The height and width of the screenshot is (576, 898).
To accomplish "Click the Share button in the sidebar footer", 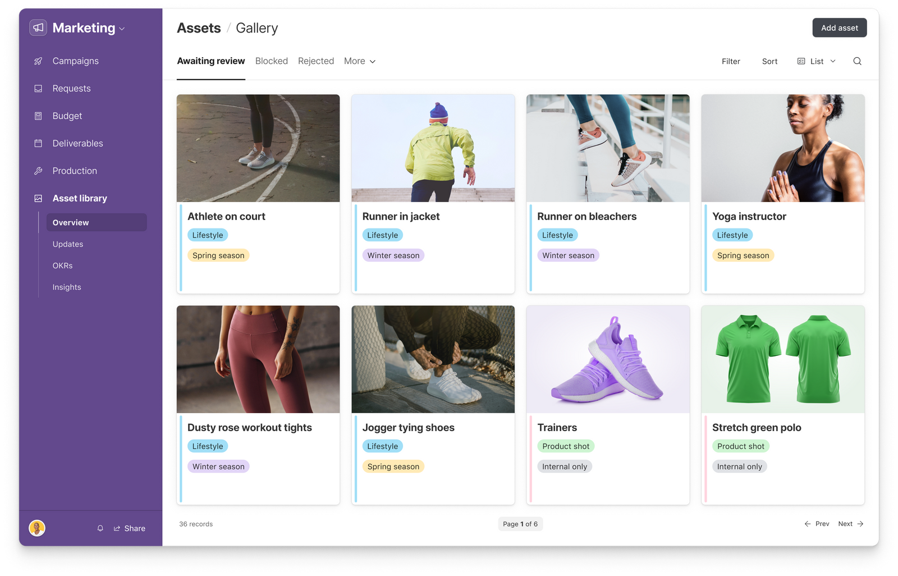I will click(130, 528).
